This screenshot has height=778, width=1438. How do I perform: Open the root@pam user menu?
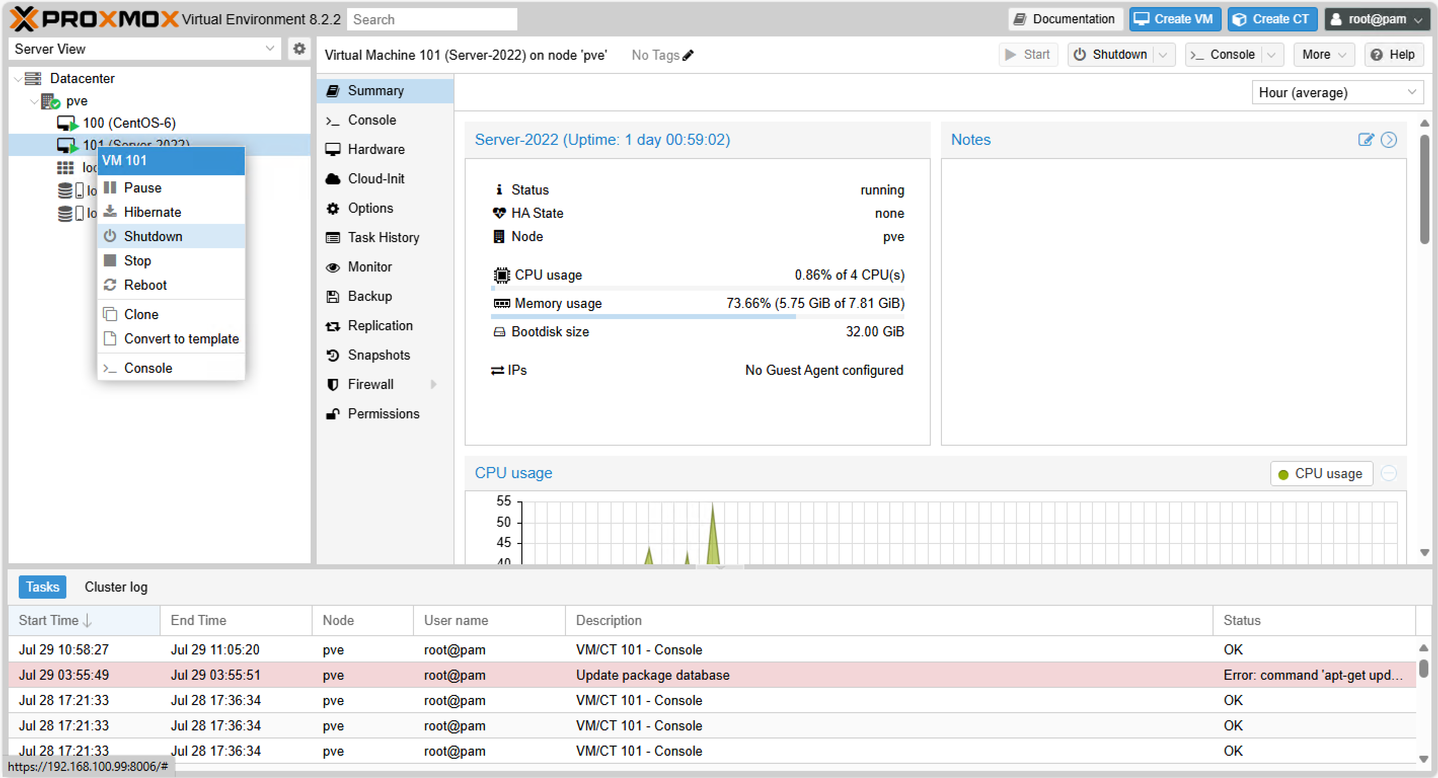pyautogui.click(x=1377, y=19)
